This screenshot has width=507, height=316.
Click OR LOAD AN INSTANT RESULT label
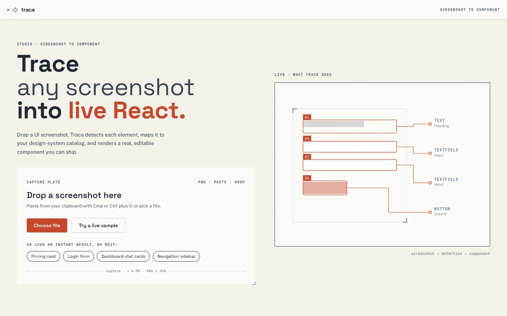pos(72,245)
